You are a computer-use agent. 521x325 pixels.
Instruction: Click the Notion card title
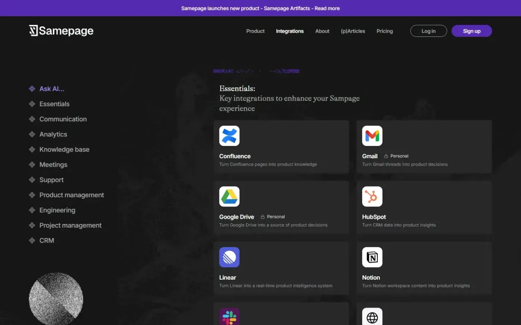point(371,277)
